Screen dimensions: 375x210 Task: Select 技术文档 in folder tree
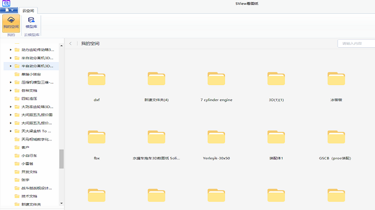coord(29,196)
